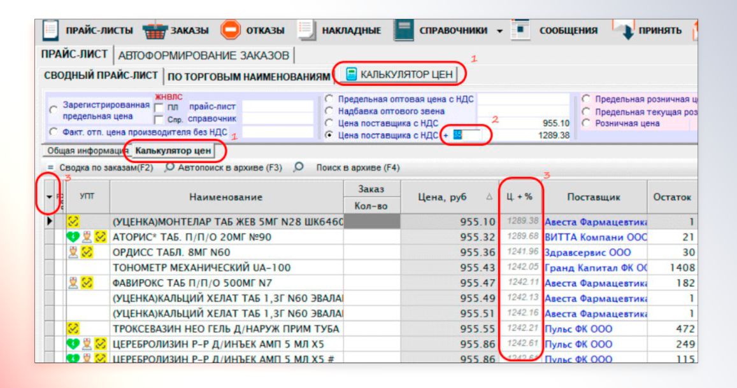Click the magnifier icon for Поиск в архиве
737x388 pixels.
click(298, 168)
